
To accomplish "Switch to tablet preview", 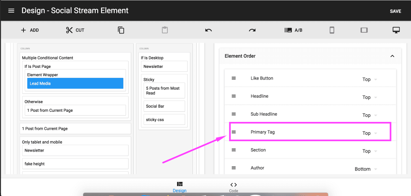I will pos(364,30).
